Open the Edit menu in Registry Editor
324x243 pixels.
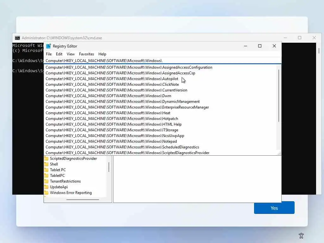pyautogui.click(x=59, y=54)
